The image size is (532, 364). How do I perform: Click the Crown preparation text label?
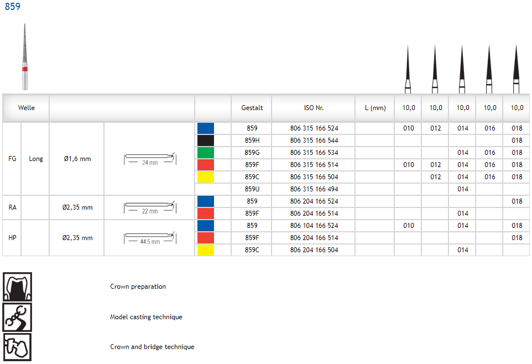click(138, 287)
